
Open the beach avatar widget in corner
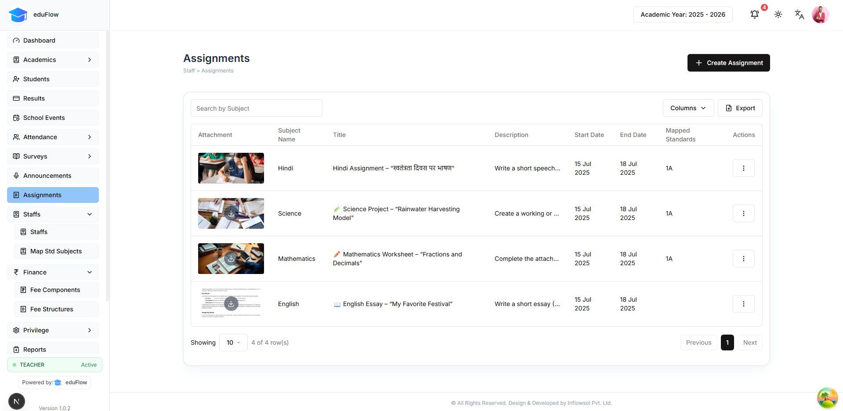tap(827, 398)
